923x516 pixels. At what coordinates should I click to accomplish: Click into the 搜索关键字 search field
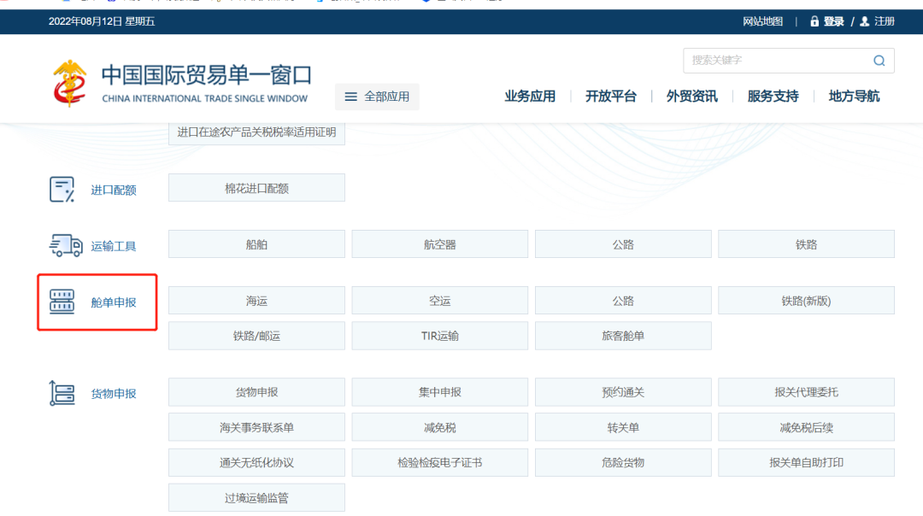[x=773, y=61]
